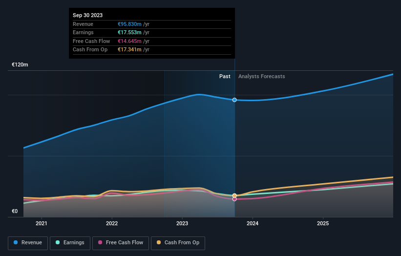
Task: Click the Sep 30 2023 tooltip date
Action: click(x=88, y=15)
